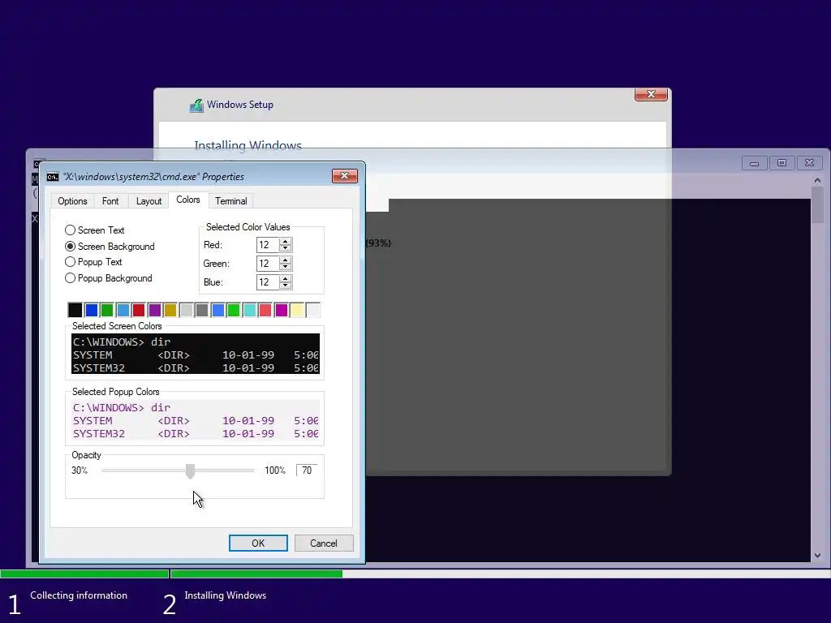This screenshot has height=623, width=831.
Task: Decrease the Red value with down arrow
Action: pyautogui.click(x=286, y=248)
